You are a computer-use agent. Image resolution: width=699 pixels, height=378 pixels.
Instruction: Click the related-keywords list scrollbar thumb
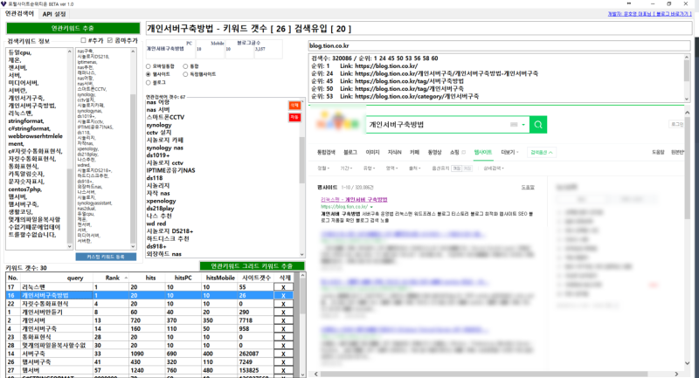[x=301, y=160]
